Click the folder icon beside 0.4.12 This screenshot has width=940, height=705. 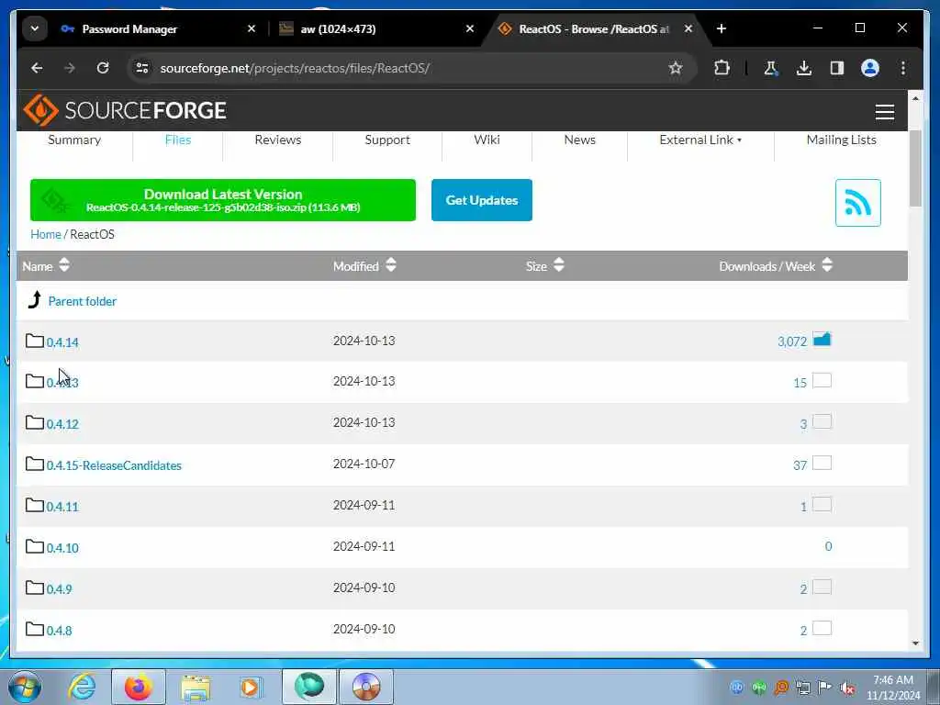(x=35, y=423)
